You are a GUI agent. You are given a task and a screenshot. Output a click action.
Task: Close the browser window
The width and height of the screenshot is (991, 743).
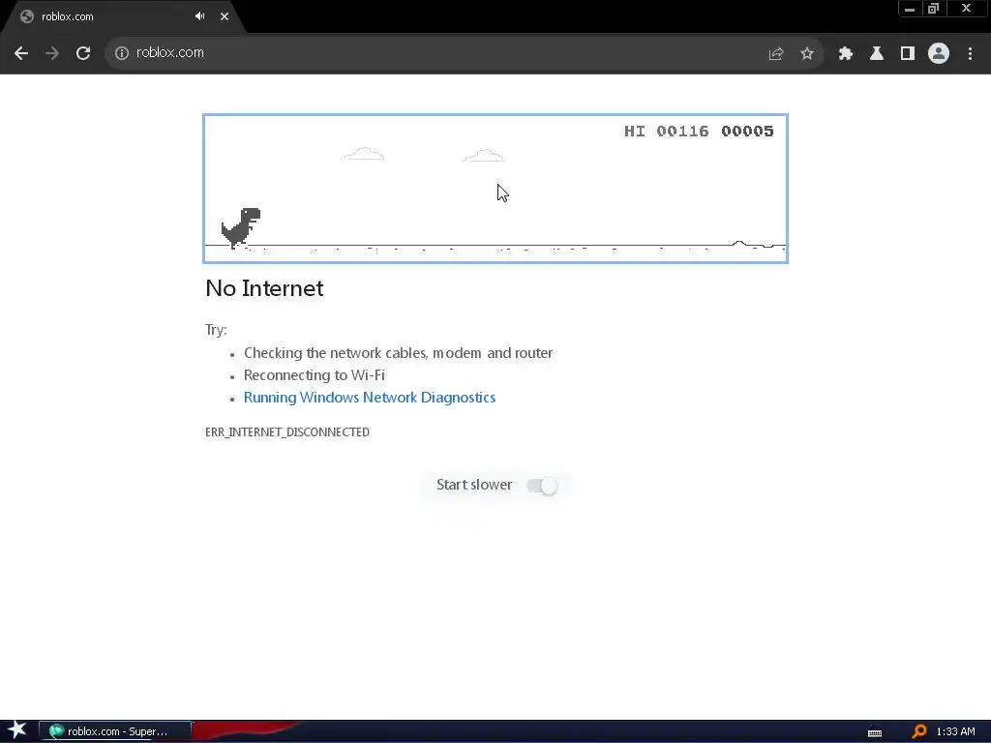pos(966,9)
